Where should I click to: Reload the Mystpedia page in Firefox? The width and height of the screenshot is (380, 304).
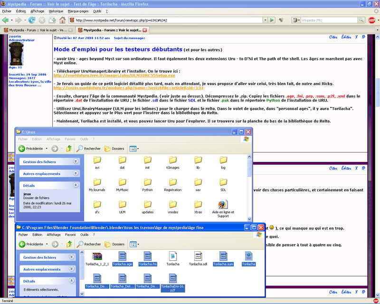(x=32, y=20)
